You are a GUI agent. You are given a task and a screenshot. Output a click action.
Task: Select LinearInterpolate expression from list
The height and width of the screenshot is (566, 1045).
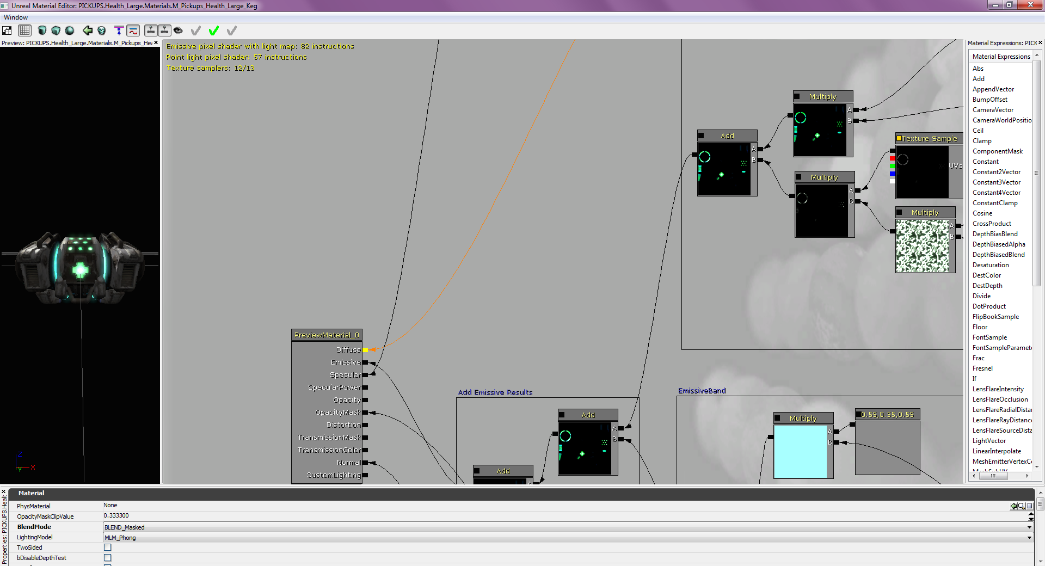997,451
